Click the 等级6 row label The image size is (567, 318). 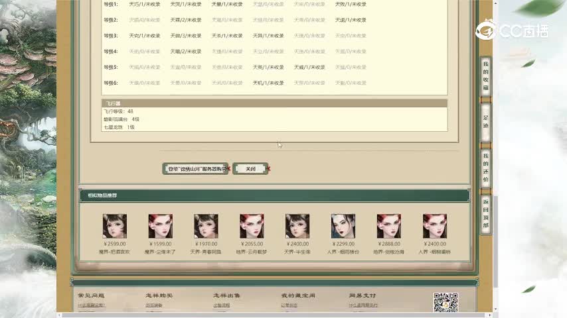[111, 83]
